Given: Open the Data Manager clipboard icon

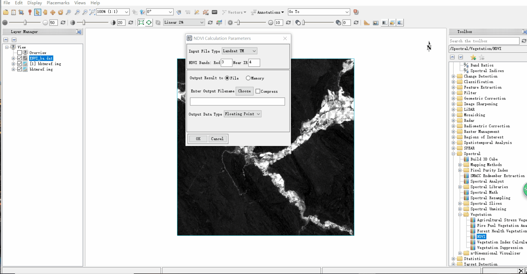Looking at the screenshot, I should tap(14, 12).
